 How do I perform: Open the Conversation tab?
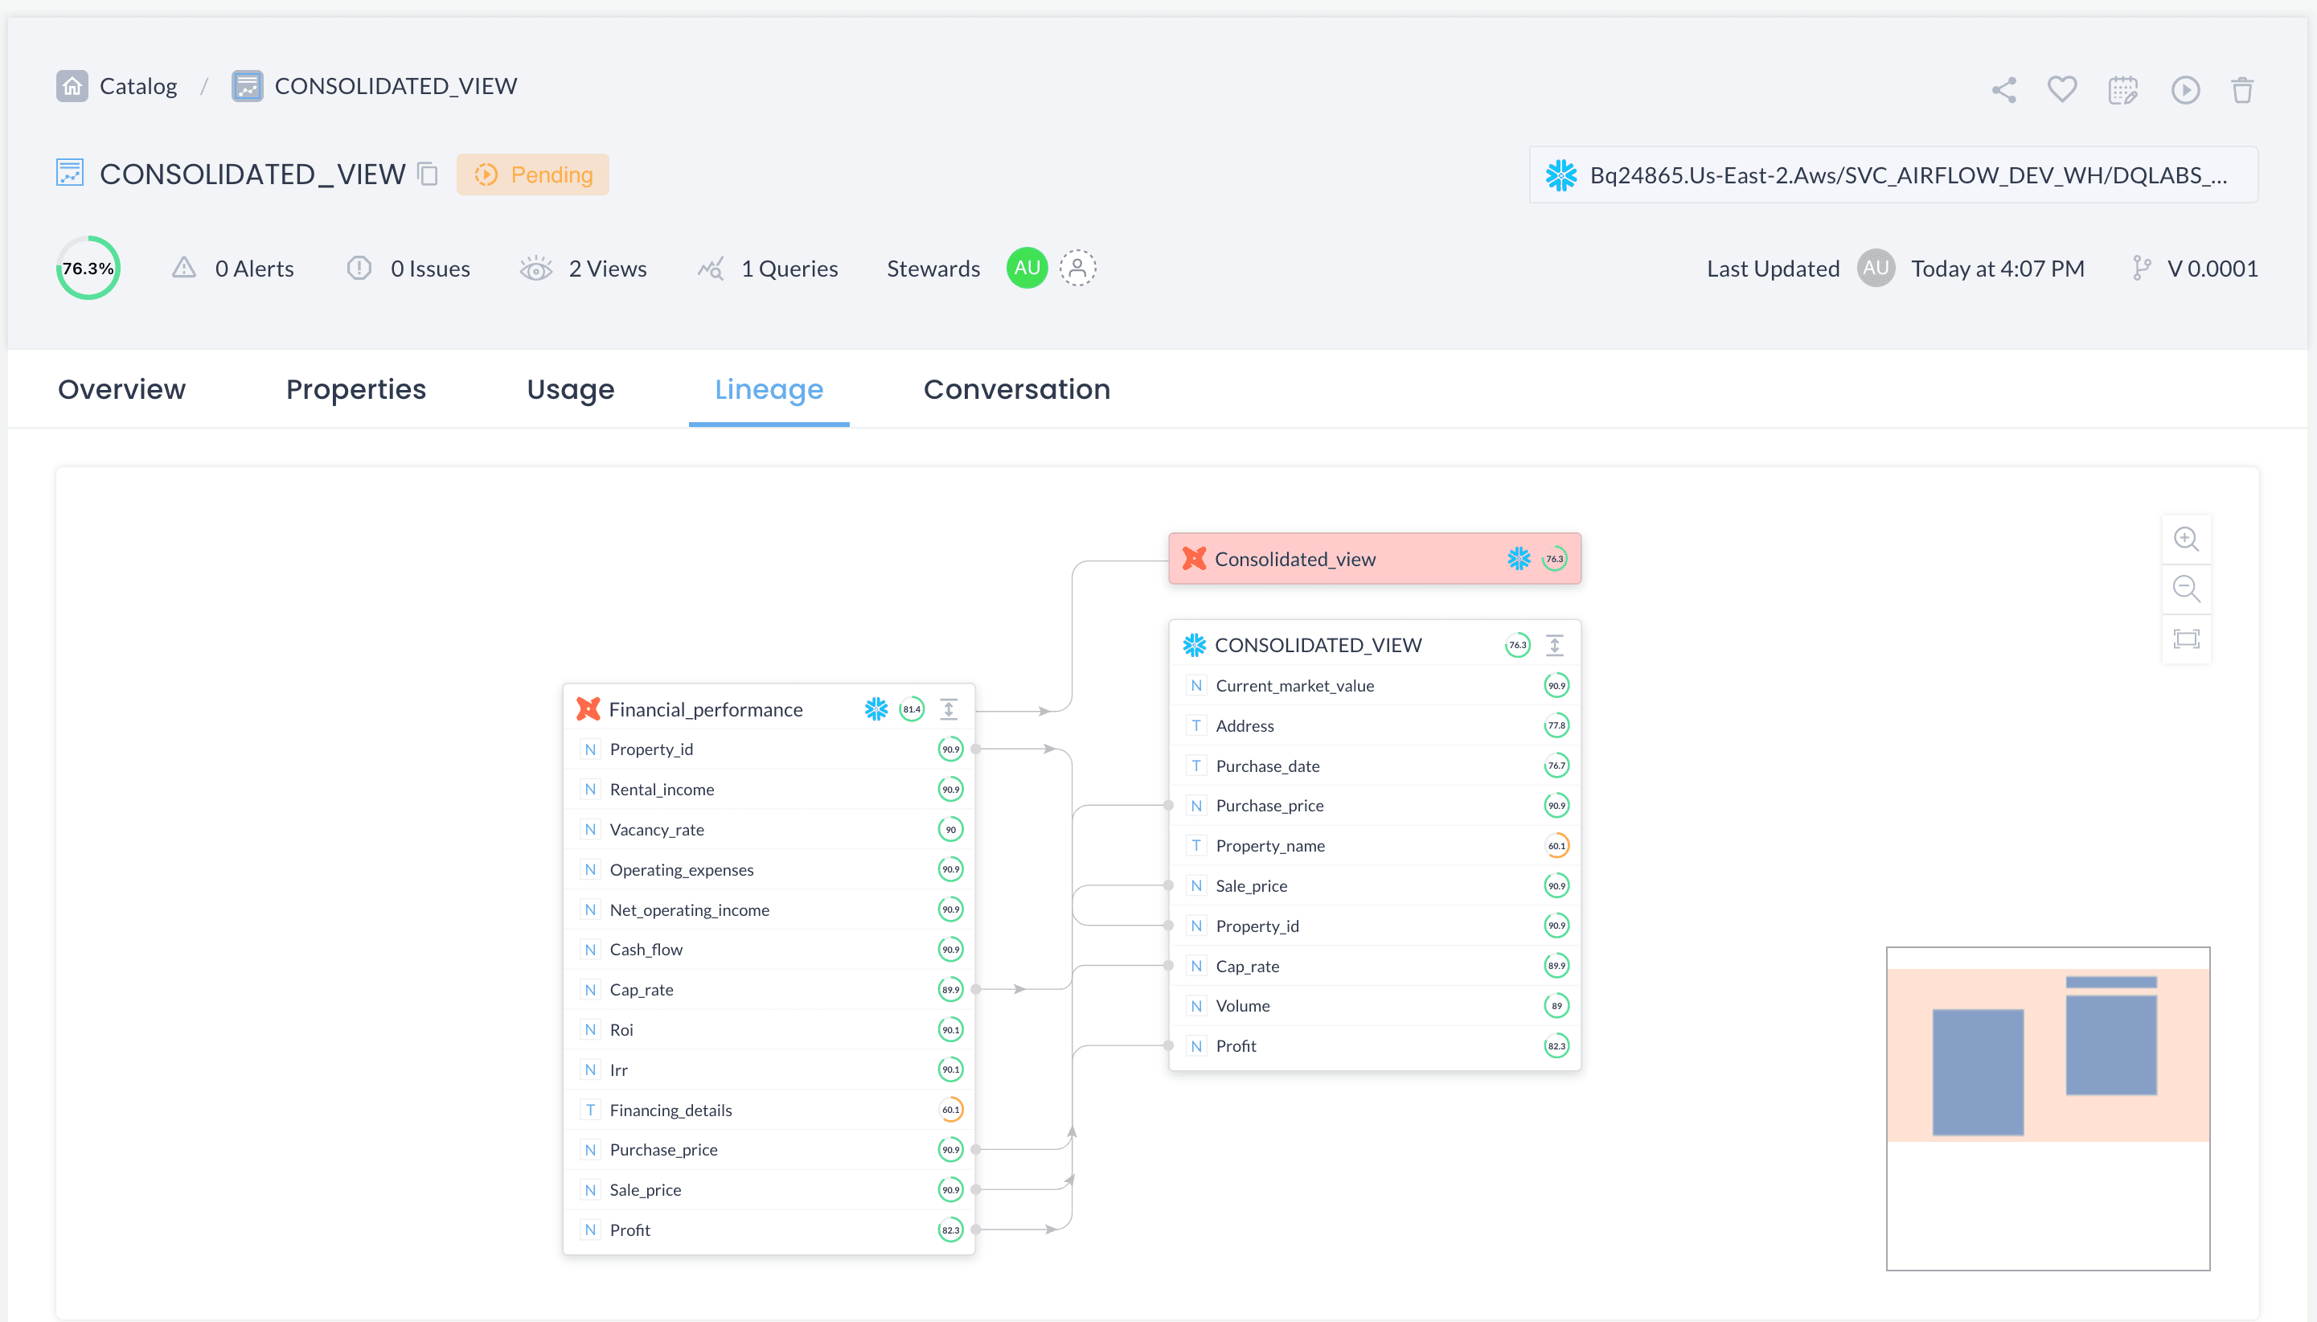[x=1016, y=388]
